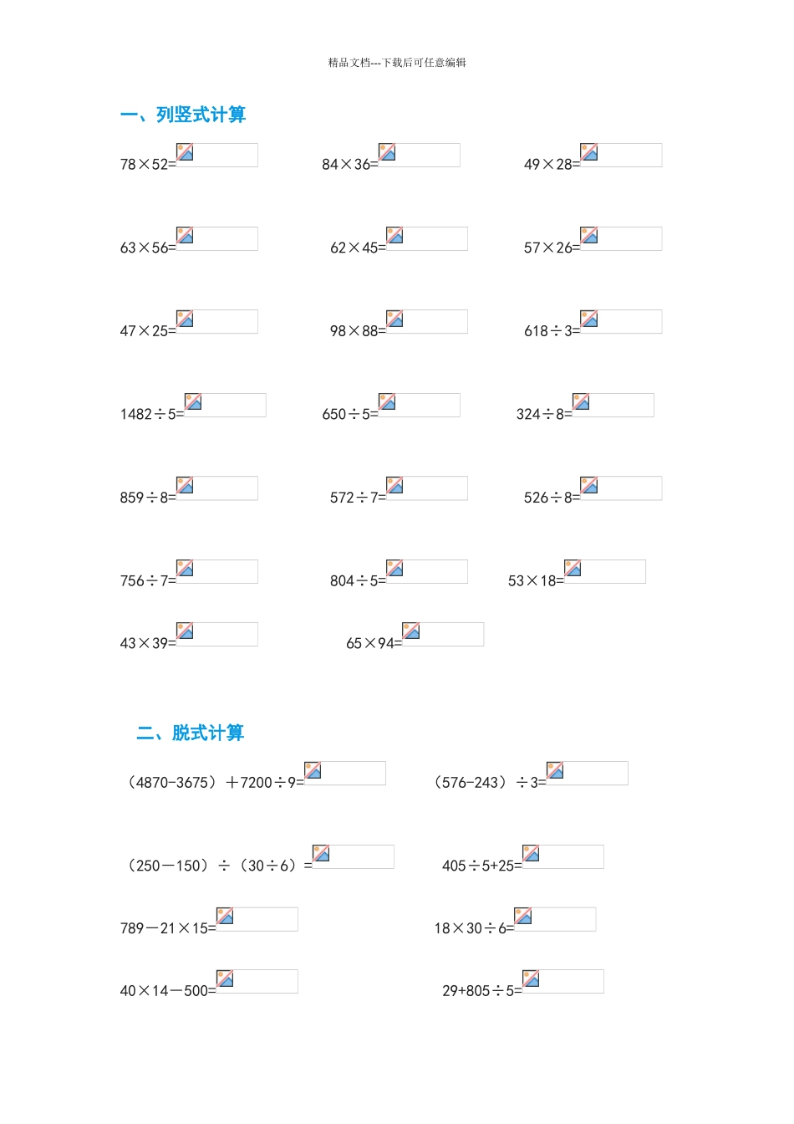794x1124 pixels.
Task: Click inside the answer box for 405÷5+25
Action: [x=572, y=857]
